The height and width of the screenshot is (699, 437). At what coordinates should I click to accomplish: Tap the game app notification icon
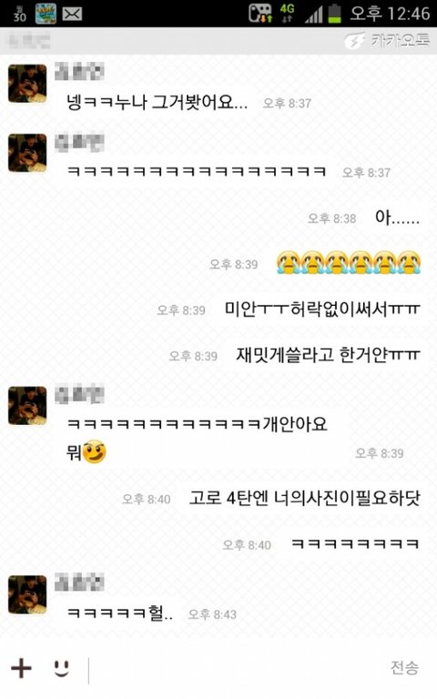coord(46,14)
